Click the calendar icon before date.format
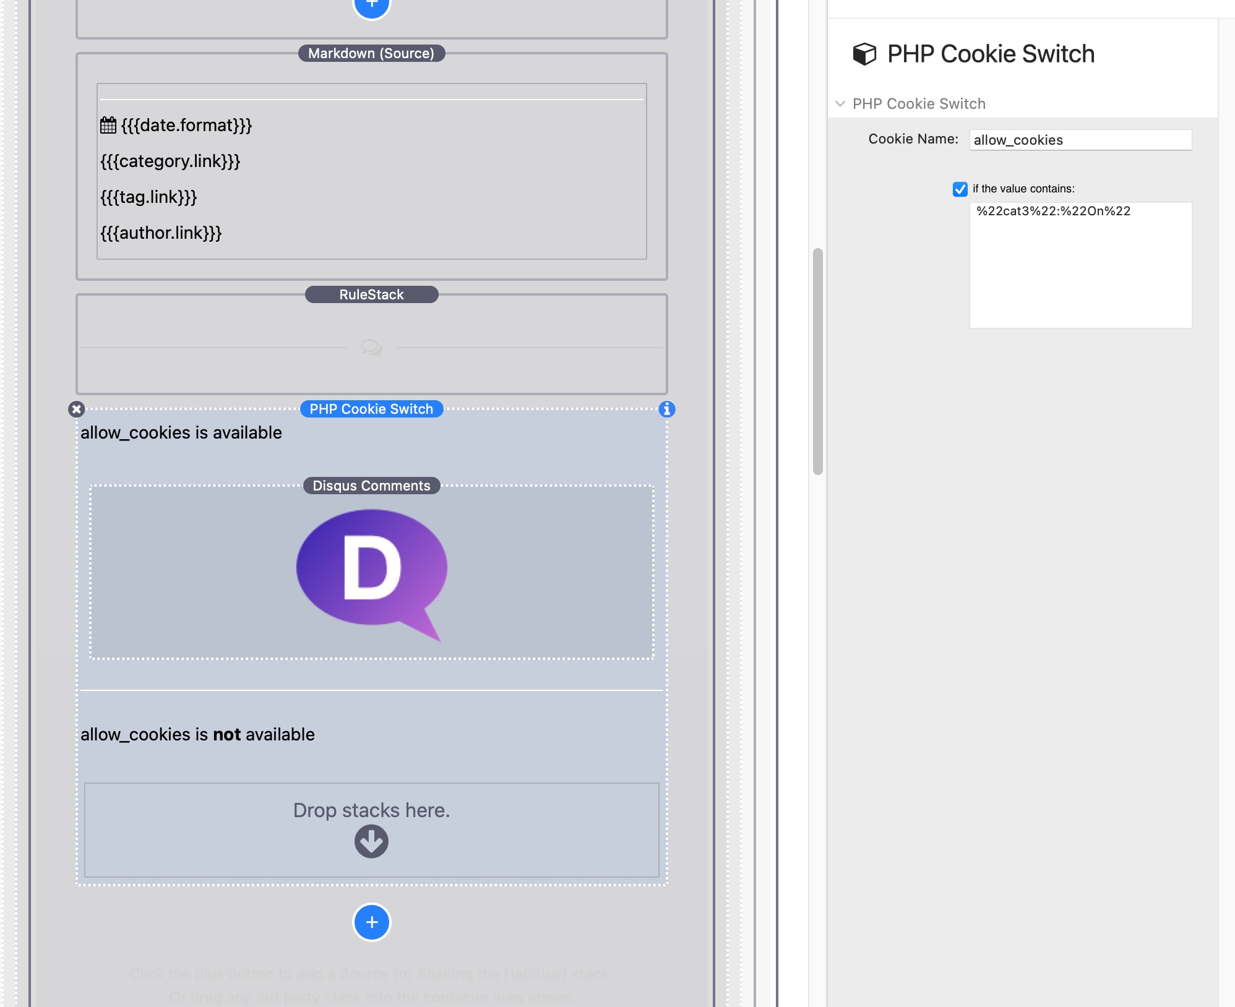Image resolution: width=1235 pixels, height=1007 pixels. coord(108,125)
